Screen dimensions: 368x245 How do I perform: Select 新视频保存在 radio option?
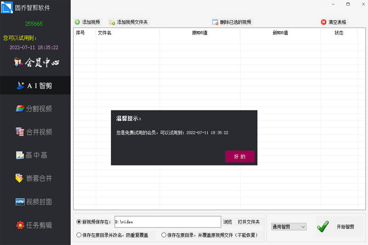pyautogui.click(x=79, y=222)
